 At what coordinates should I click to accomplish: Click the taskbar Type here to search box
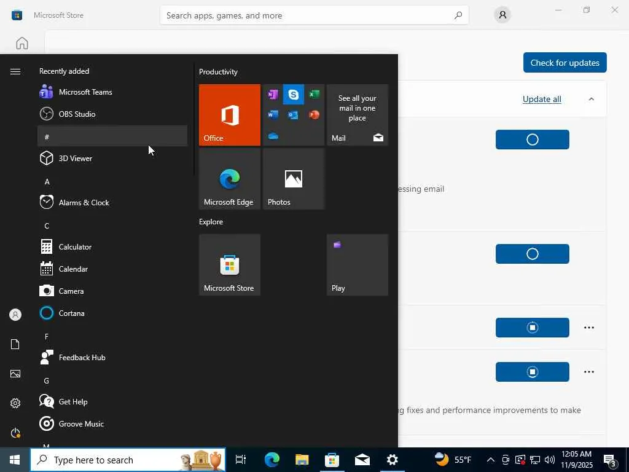128,460
